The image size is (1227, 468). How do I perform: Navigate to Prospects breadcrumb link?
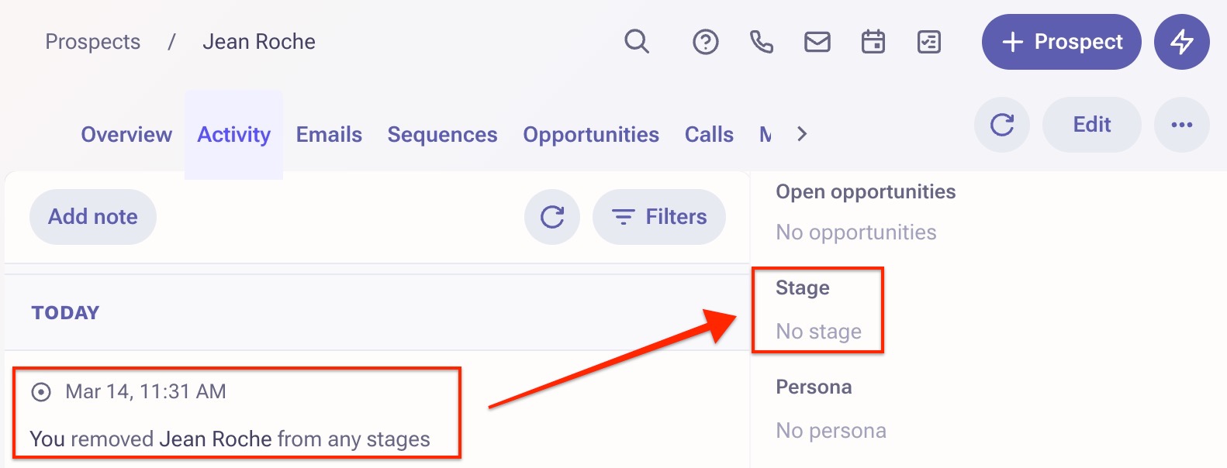[93, 42]
